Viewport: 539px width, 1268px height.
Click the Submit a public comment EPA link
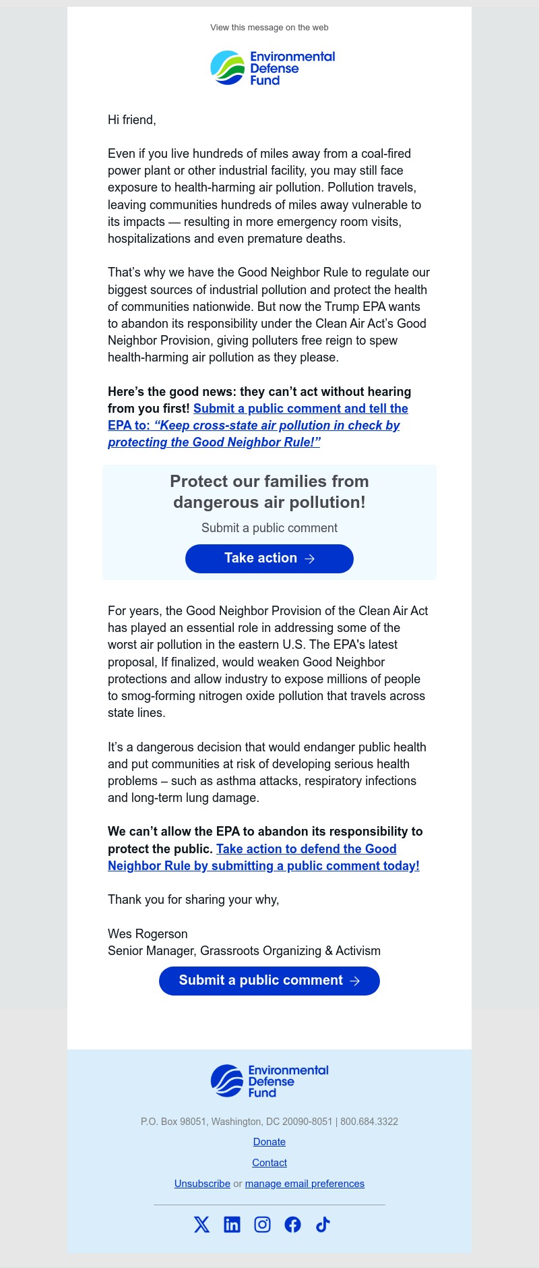[x=300, y=408]
